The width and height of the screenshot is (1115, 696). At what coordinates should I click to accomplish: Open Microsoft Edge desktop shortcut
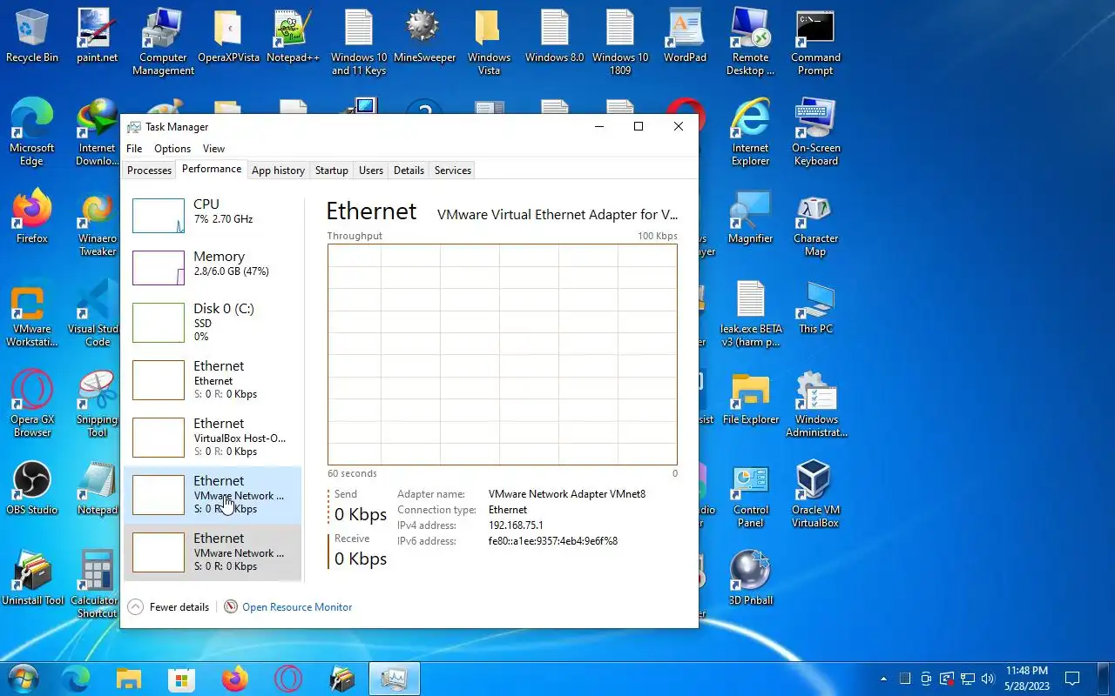pyautogui.click(x=32, y=132)
